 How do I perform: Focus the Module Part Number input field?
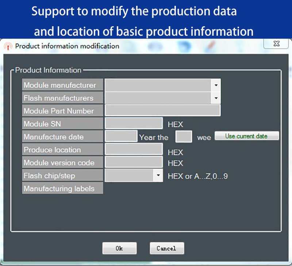[x=163, y=110]
